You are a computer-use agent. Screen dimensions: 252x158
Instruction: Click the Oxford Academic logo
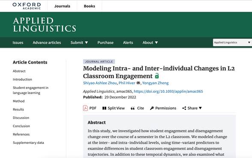(x=27, y=6)
